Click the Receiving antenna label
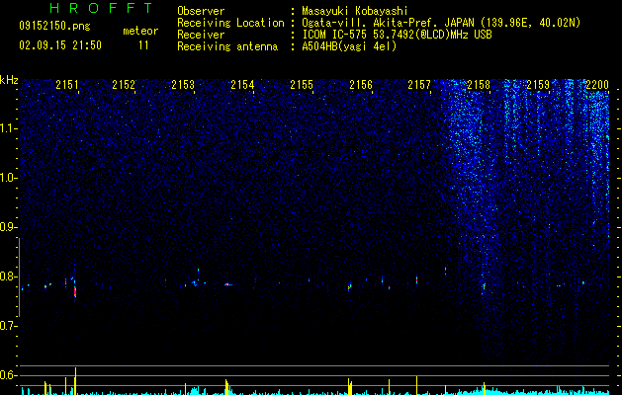The width and height of the screenshot is (622, 395). tap(227, 46)
